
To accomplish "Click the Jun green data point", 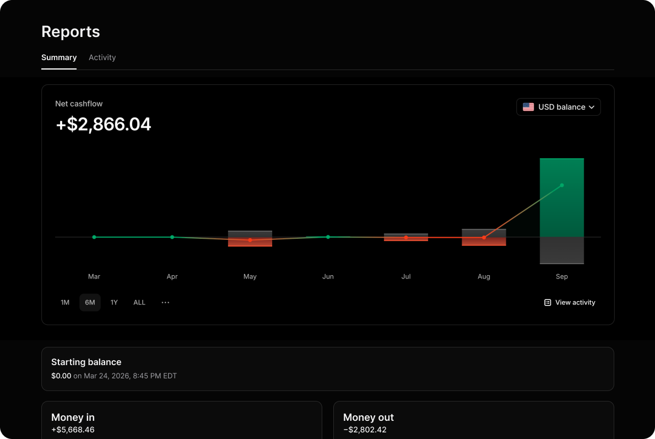I will pyautogui.click(x=328, y=237).
